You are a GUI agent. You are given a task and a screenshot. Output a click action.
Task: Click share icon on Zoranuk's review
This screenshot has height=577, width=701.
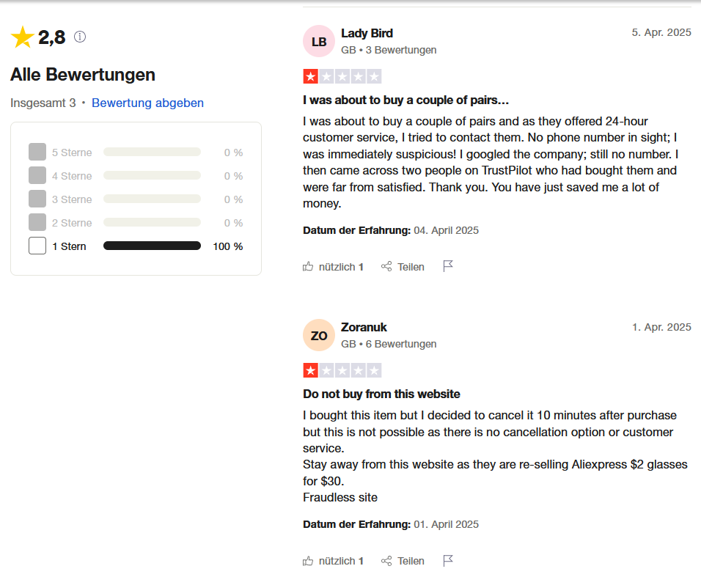[x=386, y=561]
